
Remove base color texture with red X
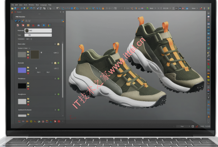tap(28, 57)
